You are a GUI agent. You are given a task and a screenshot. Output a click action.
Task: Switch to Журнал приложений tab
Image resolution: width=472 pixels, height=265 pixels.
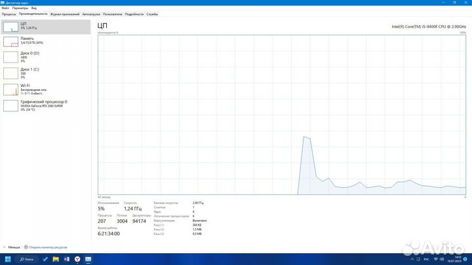pos(65,14)
